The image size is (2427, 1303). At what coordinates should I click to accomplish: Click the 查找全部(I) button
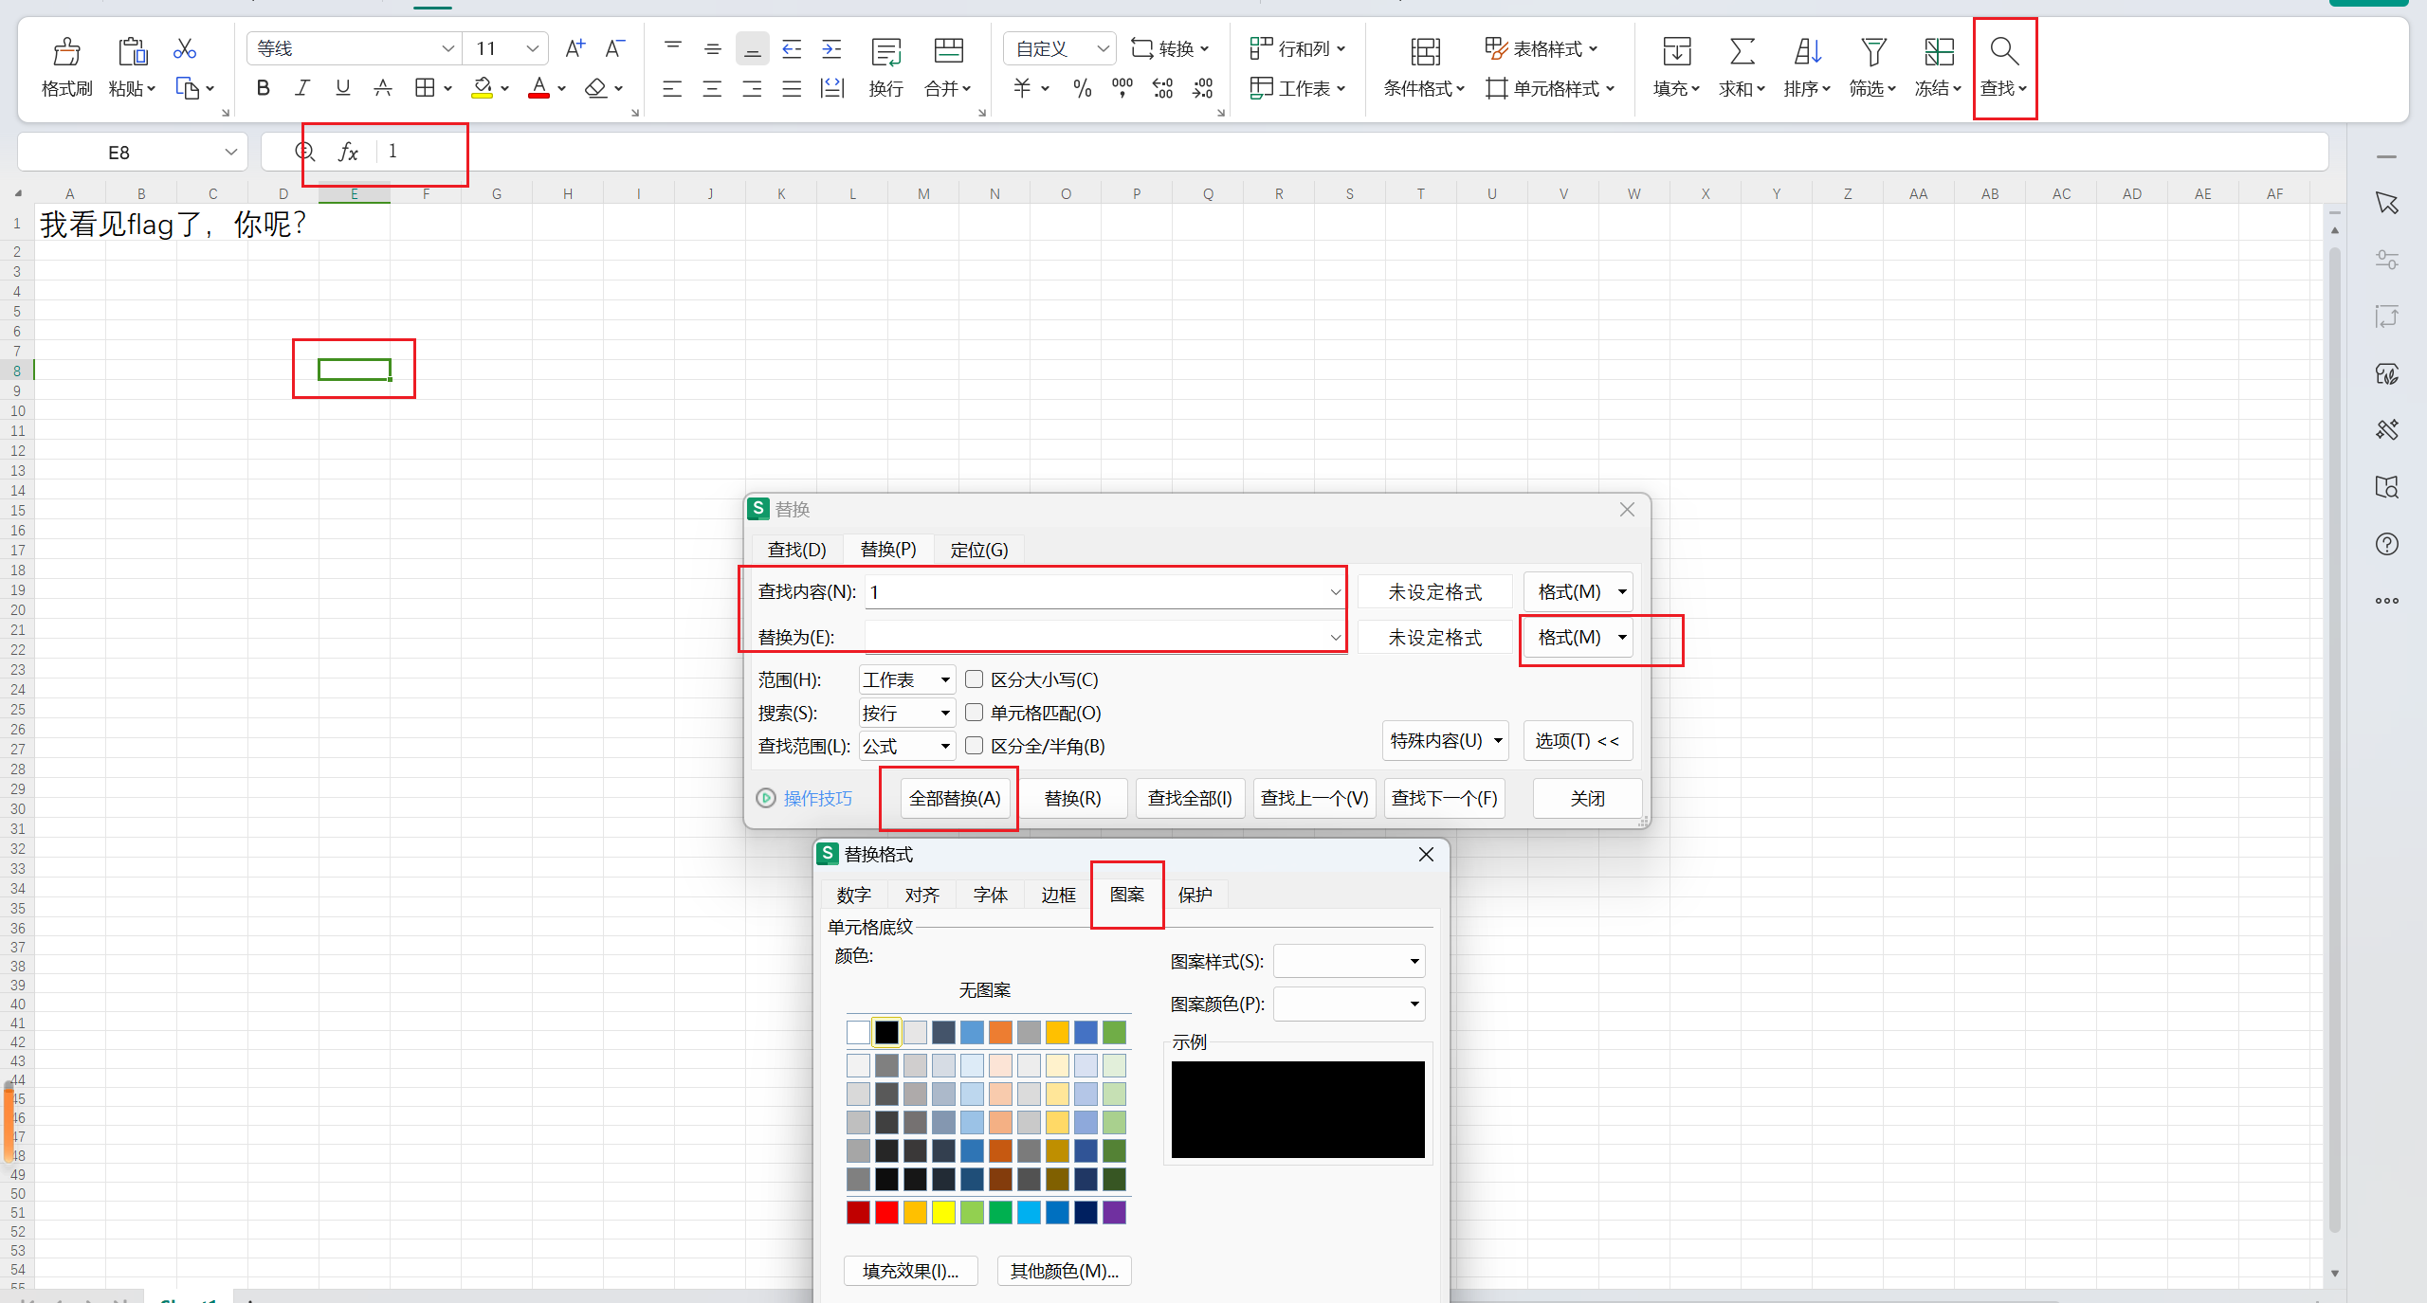tap(1189, 798)
